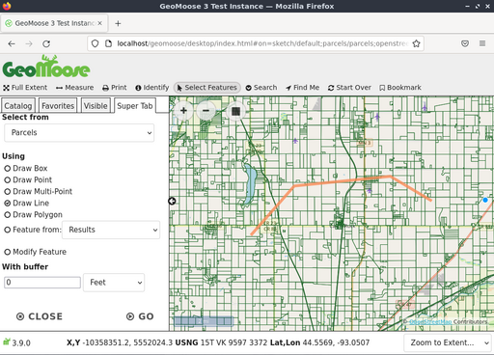Viewport: 494px width, 355px height.
Task: Collapse the side panel arrow
Action: 172,201
